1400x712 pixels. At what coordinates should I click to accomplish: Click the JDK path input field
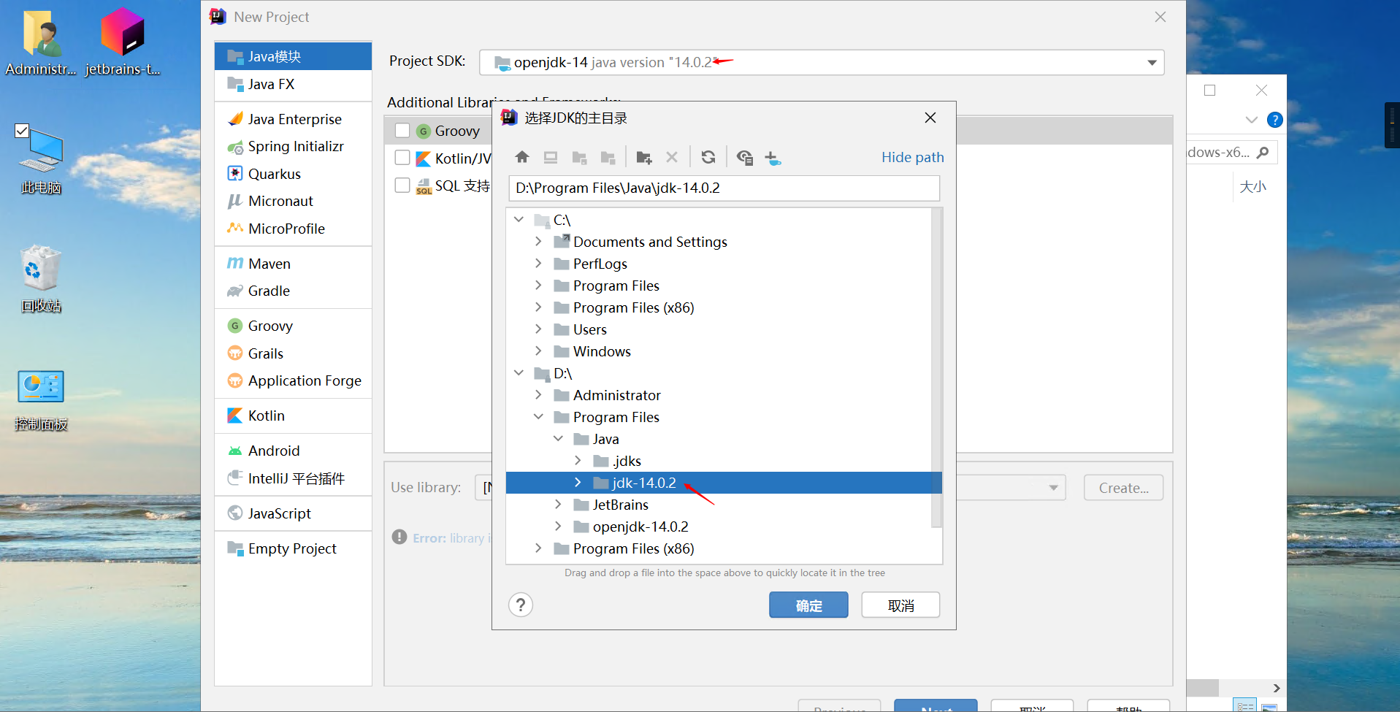pyautogui.click(x=724, y=188)
